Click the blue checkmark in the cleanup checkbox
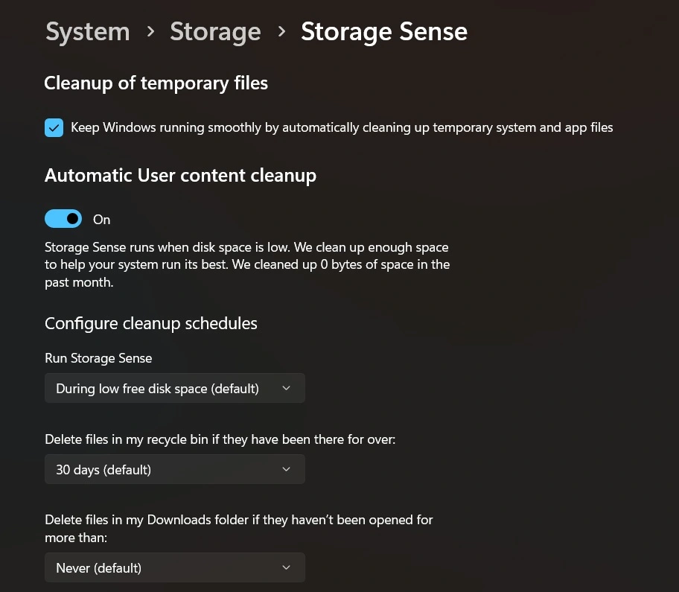 click(54, 127)
